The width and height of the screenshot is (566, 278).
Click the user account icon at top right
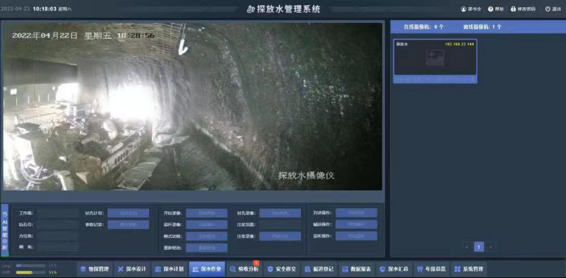463,9
